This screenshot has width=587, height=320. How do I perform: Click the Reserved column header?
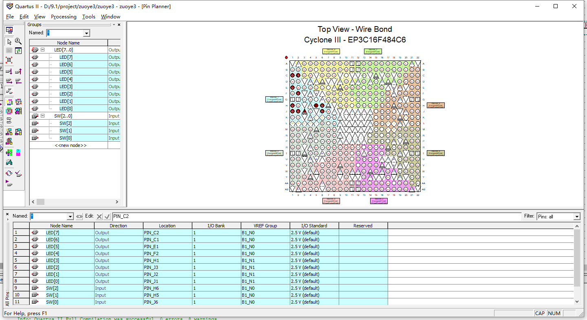click(x=363, y=226)
